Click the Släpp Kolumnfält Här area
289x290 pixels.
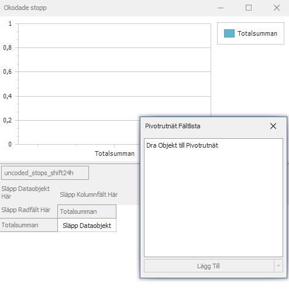(x=89, y=195)
